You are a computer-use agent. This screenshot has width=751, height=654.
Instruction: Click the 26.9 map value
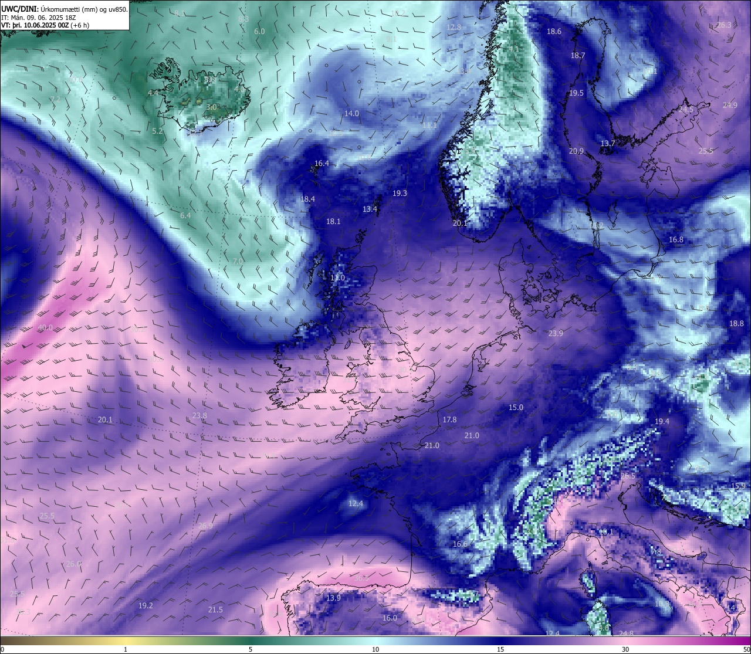205,526
